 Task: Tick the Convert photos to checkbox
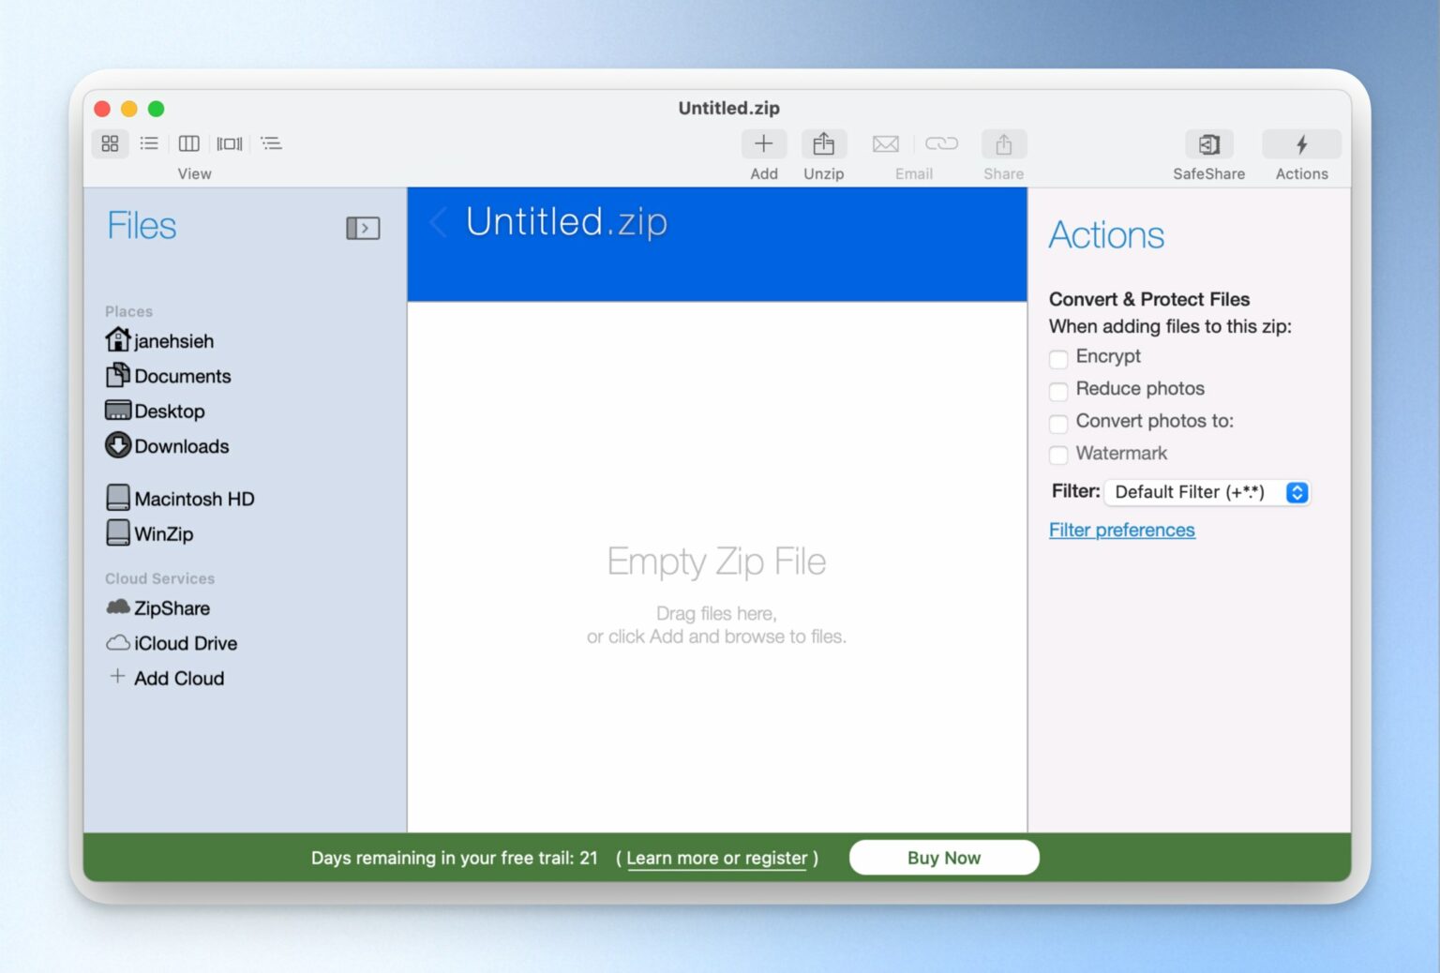(1058, 423)
